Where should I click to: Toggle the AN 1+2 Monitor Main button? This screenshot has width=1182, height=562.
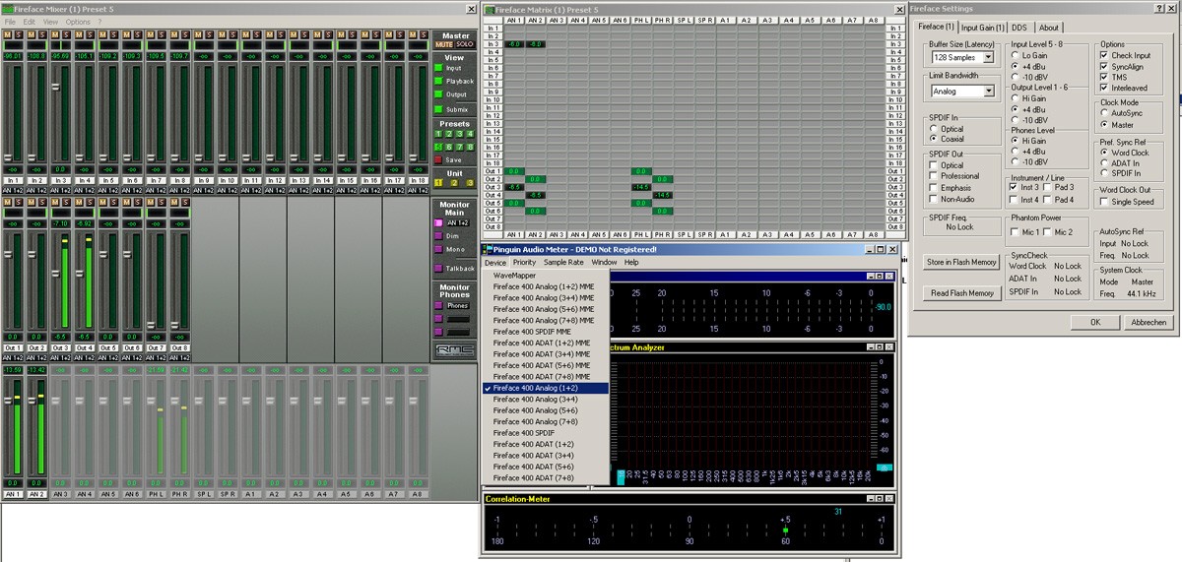pos(439,223)
